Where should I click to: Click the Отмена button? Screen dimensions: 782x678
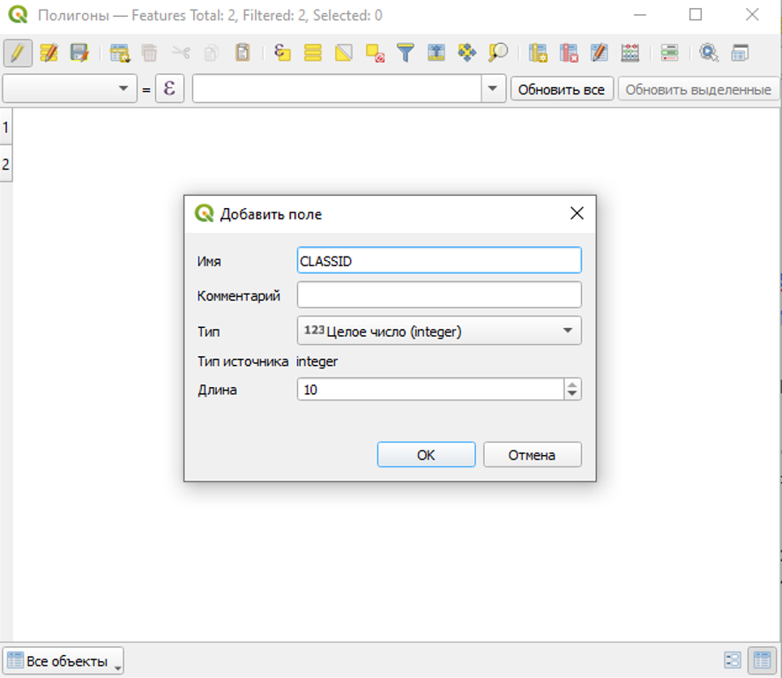(x=532, y=455)
